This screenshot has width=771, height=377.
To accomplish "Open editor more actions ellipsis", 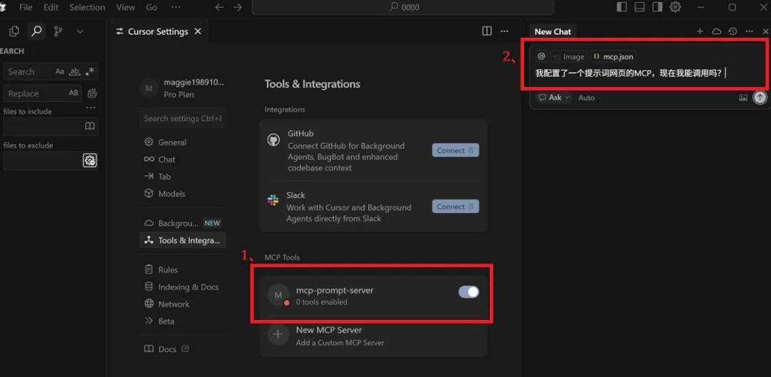I will point(505,31).
